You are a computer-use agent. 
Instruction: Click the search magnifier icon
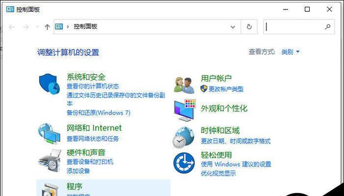[x=327, y=27]
